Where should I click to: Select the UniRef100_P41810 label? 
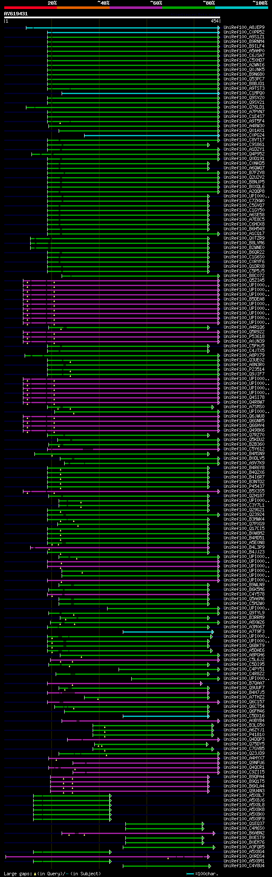point(244,735)
